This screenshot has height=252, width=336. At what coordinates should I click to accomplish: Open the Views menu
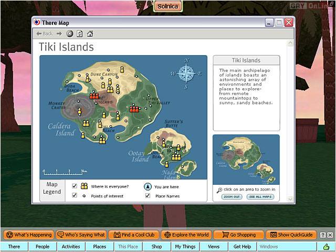[214, 247]
